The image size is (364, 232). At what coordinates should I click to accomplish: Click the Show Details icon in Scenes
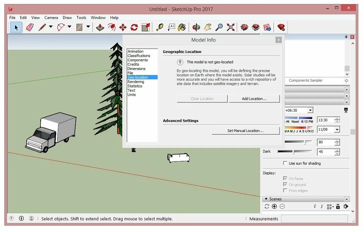[338, 207]
